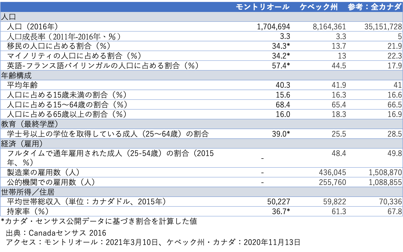Viewport: 403px width, 252px height.
Task: Click the value 49.8
Action: click(x=395, y=153)
